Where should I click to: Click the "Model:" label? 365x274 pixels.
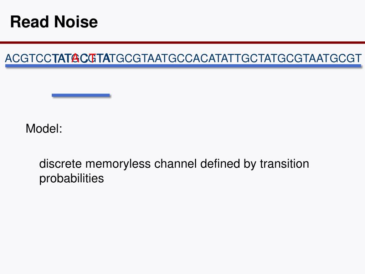coord(44,128)
